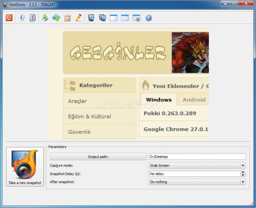Open Preferences checklist icon

(33, 18)
